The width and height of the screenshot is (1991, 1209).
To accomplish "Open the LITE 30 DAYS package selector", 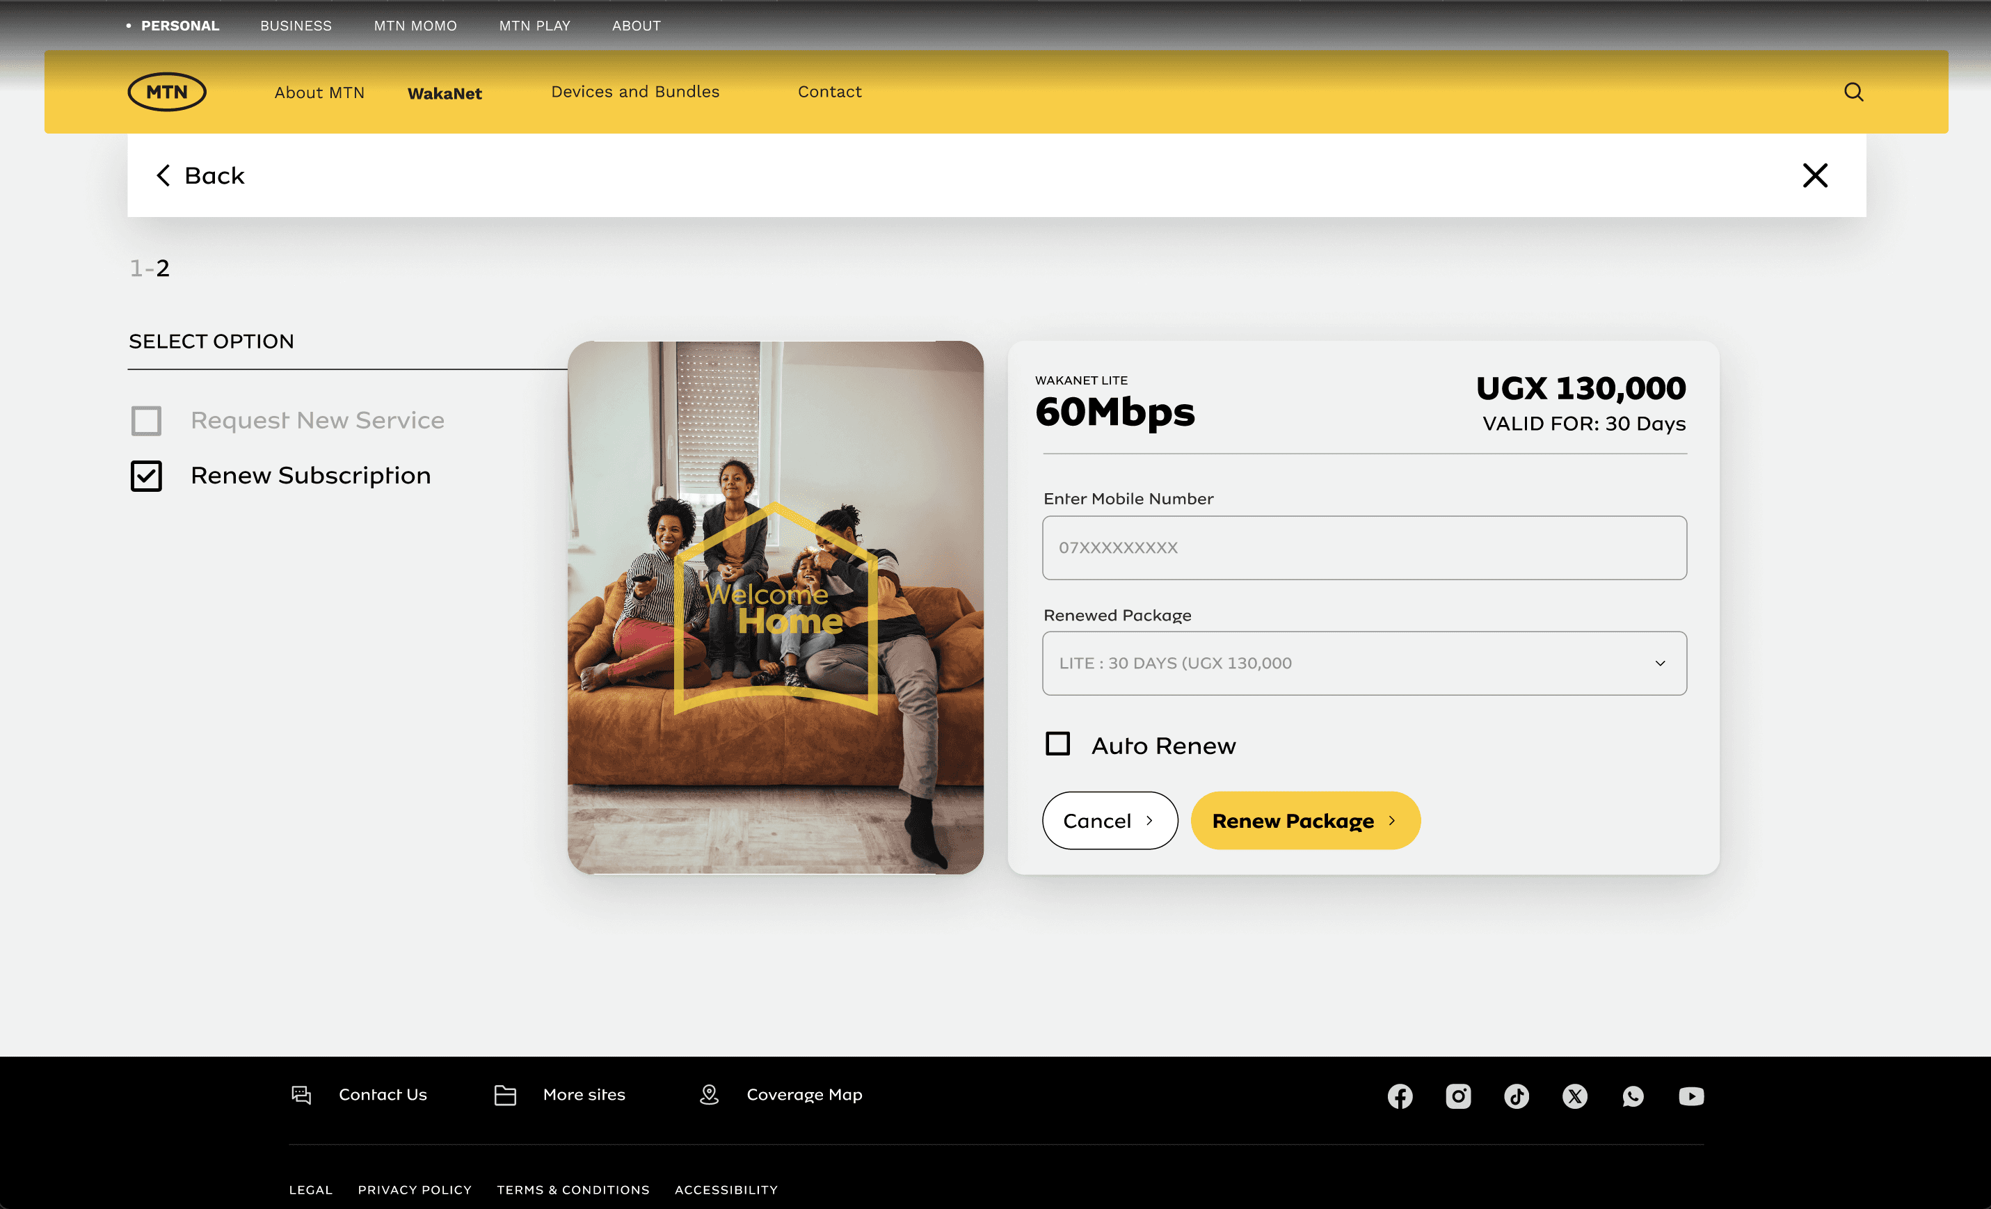I will 1364,663.
